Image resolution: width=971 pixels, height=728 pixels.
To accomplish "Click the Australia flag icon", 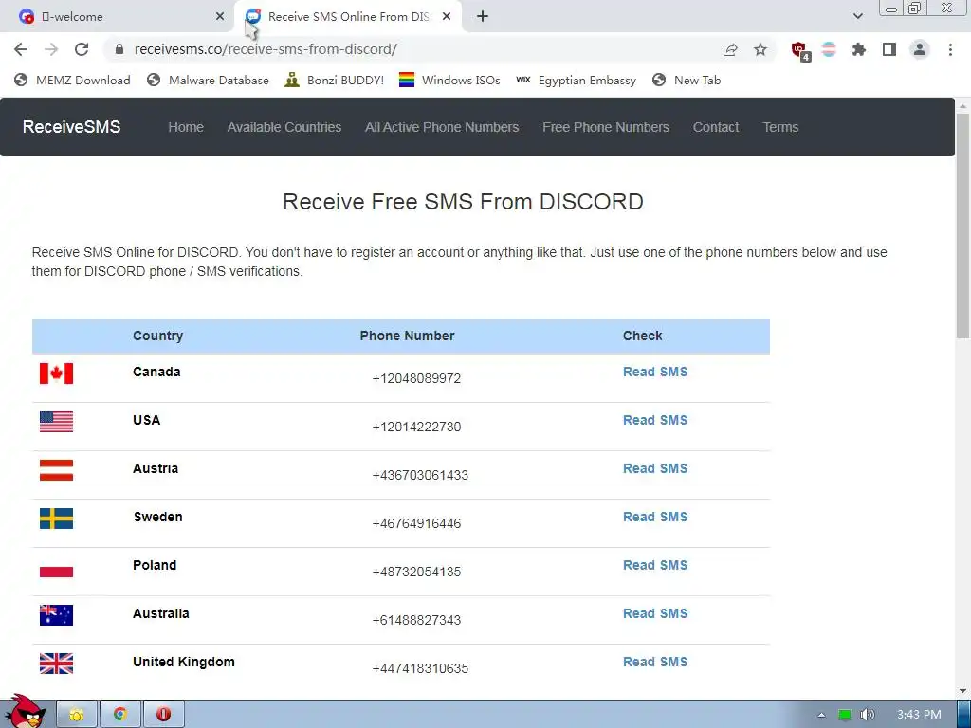I will point(56,614).
